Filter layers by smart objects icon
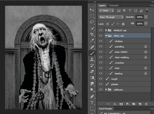This screenshot has height=114, width=154. (x=141, y=10)
